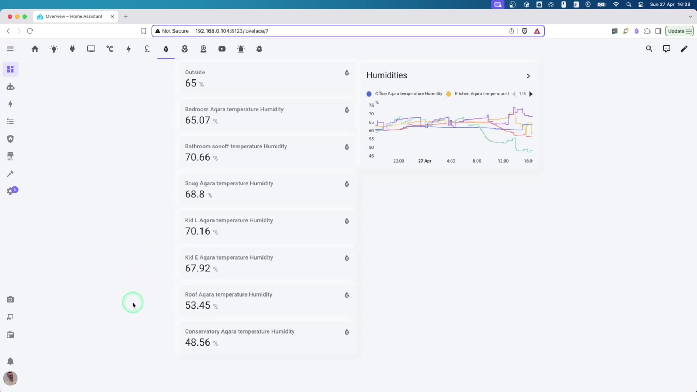Screen dimensions: 697x392
Task: Open the Assist chat icon
Action: tap(667, 48)
